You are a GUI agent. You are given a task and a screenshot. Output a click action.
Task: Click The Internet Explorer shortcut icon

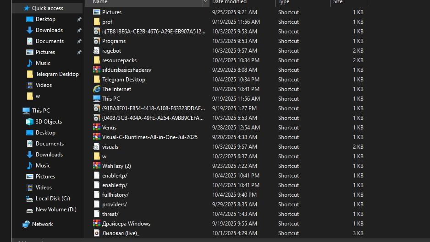pyautogui.click(x=97, y=89)
